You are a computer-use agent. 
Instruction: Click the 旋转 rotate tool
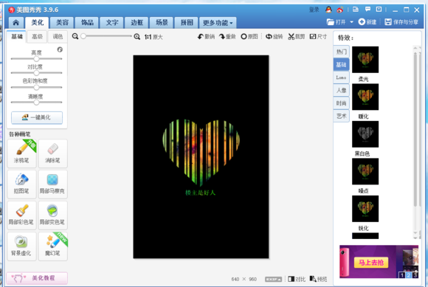tap(275, 37)
